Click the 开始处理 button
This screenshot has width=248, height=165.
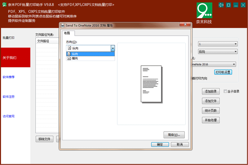click(211, 120)
